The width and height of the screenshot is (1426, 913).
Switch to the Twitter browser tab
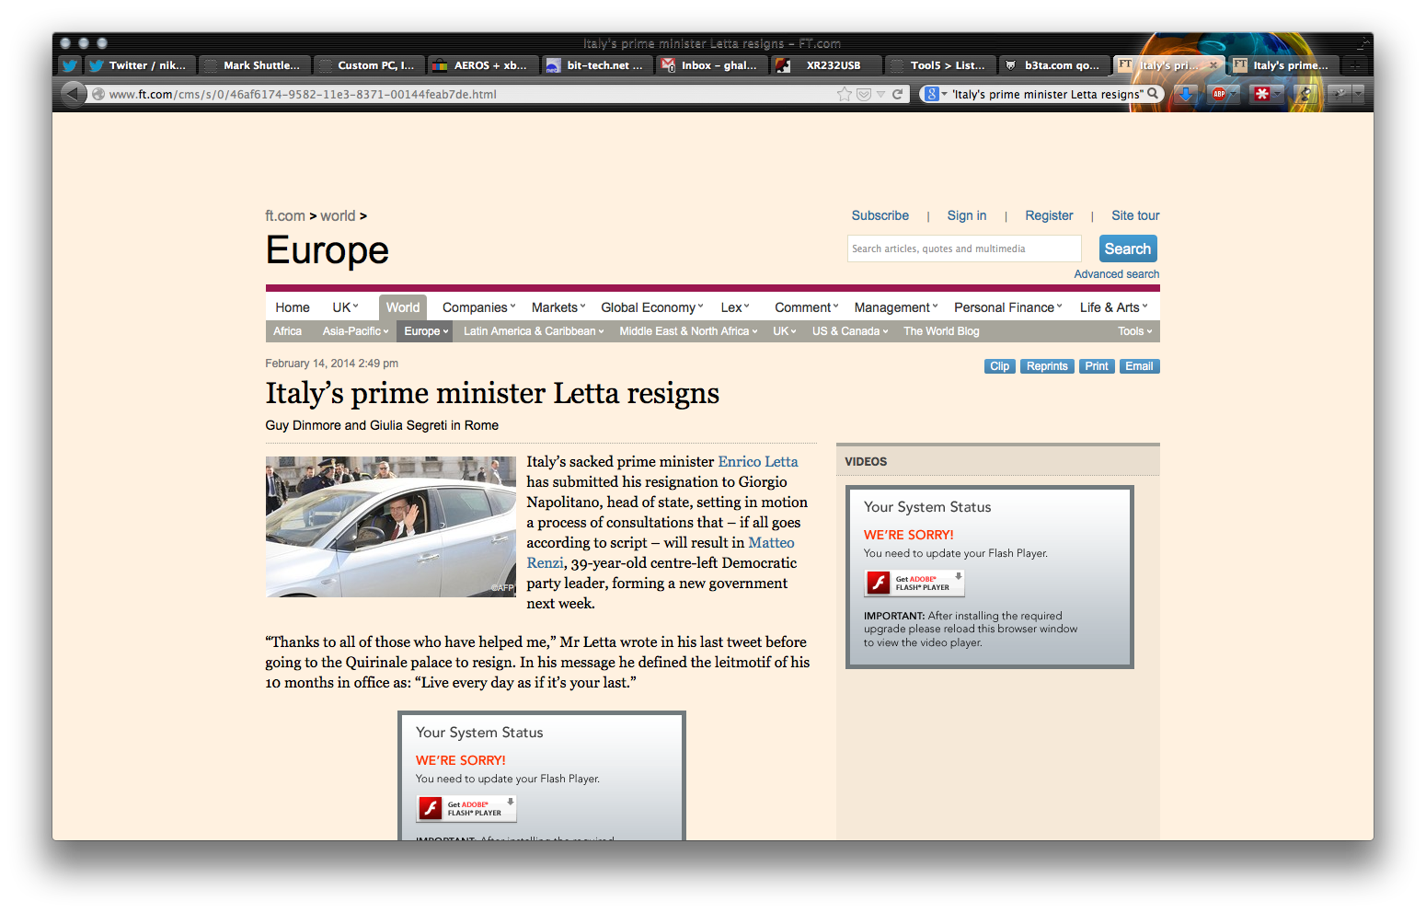click(x=138, y=65)
